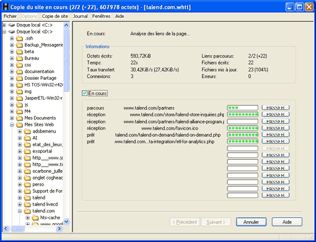Screen dimensions: 316x242
Task: Click progress bar for www.talend.com/partners
Action: coord(242,108)
